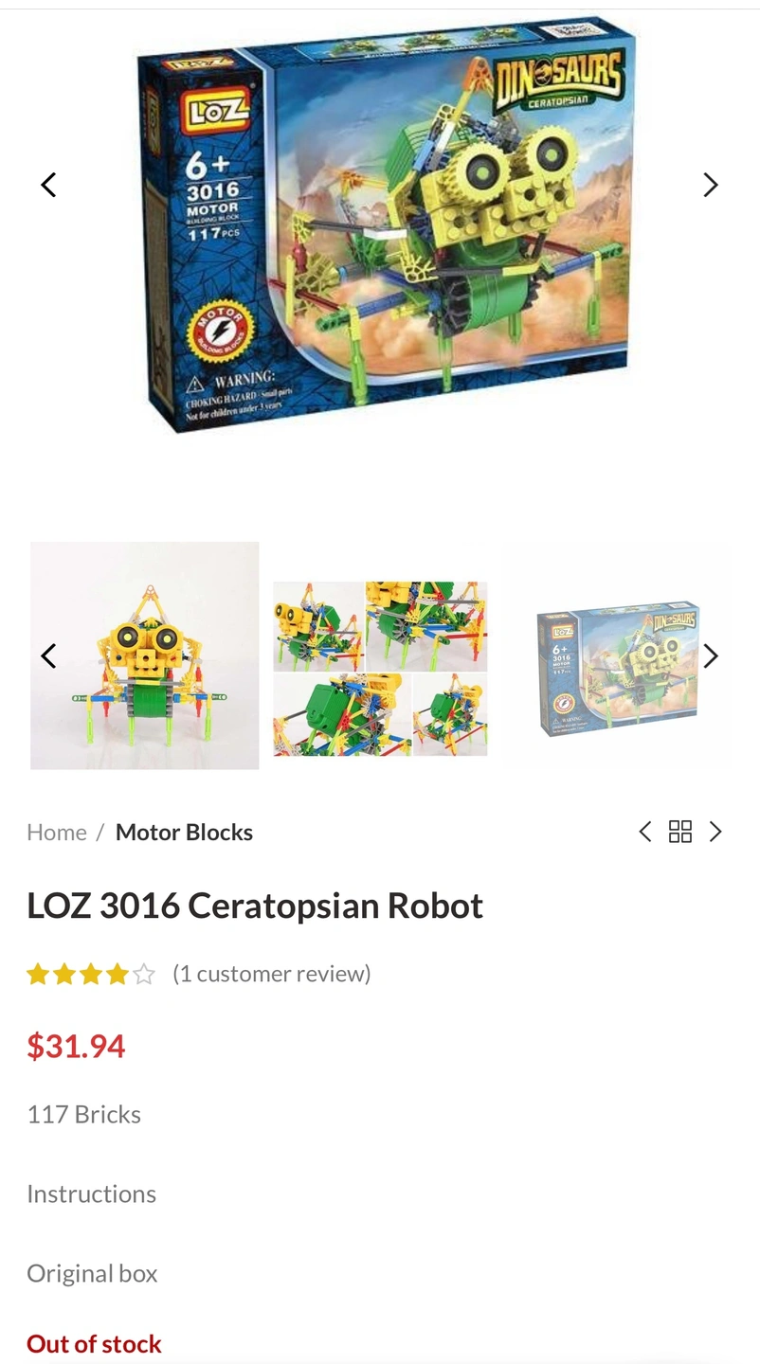Open Motor Blocks category breadcrumb
The width and height of the screenshot is (760, 1364).
(184, 832)
